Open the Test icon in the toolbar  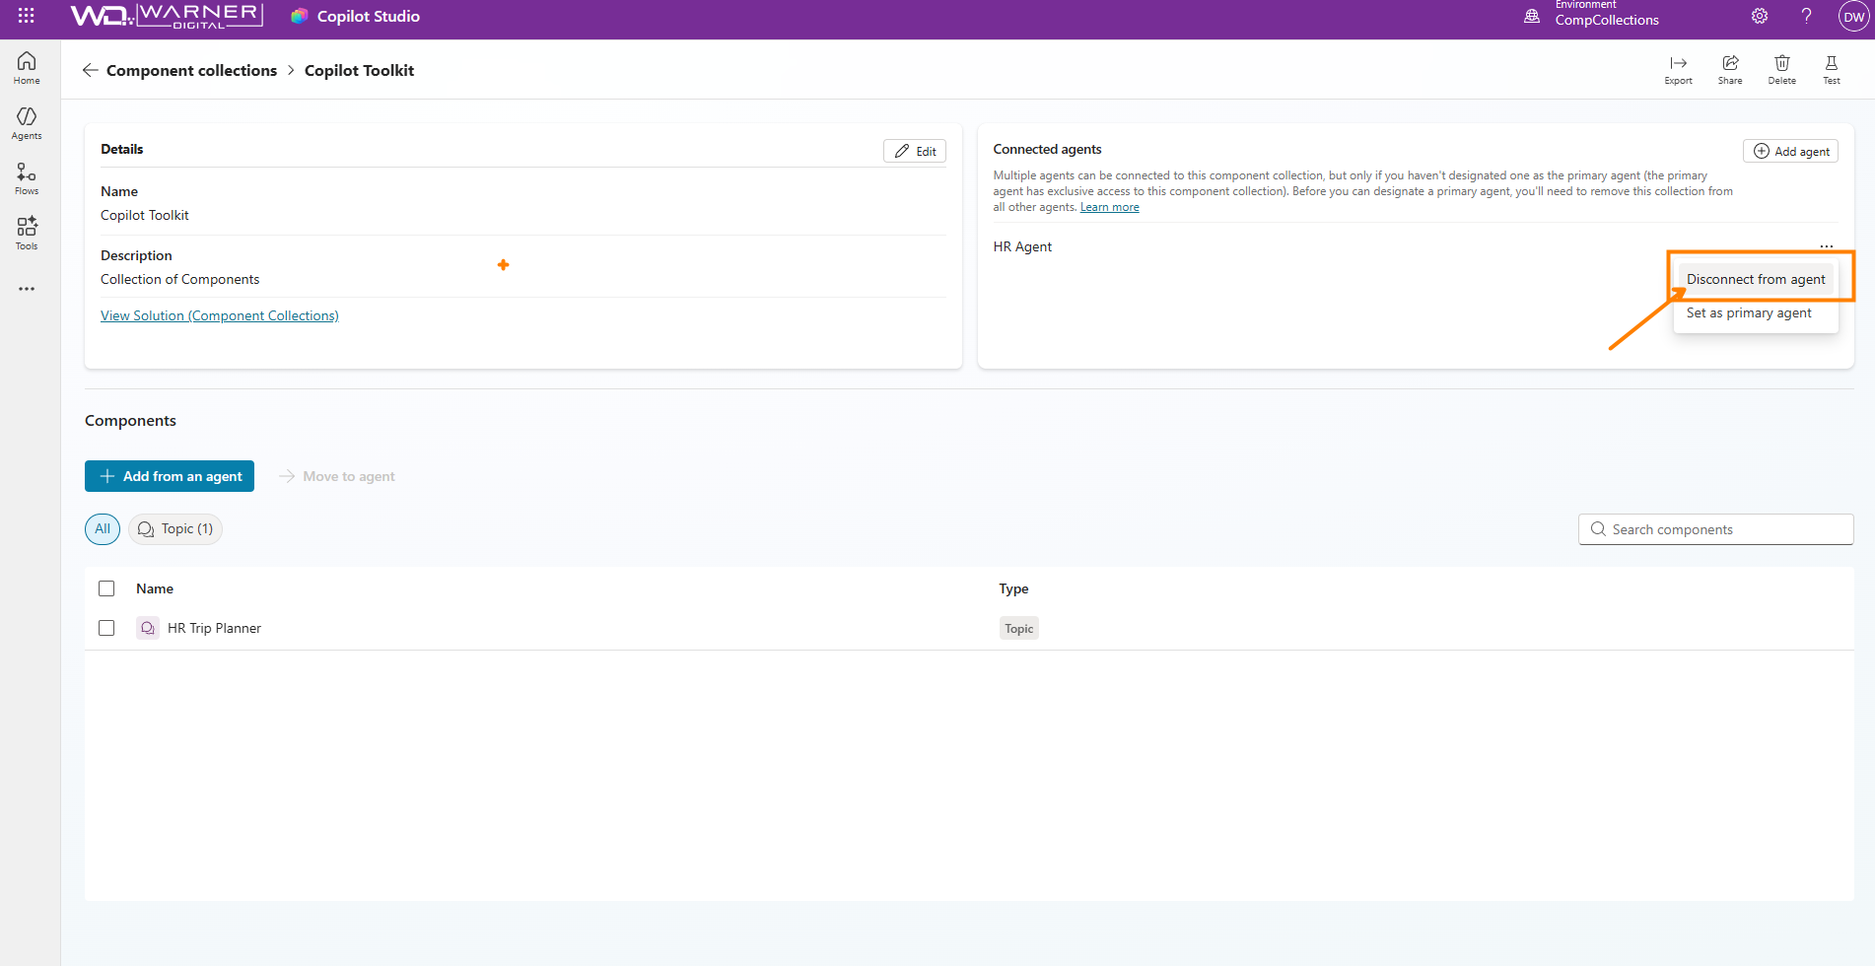click(x=1831, y=69)
